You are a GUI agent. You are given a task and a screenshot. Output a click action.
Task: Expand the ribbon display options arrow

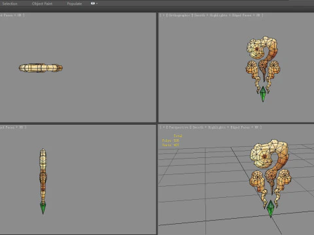[97, 3]
